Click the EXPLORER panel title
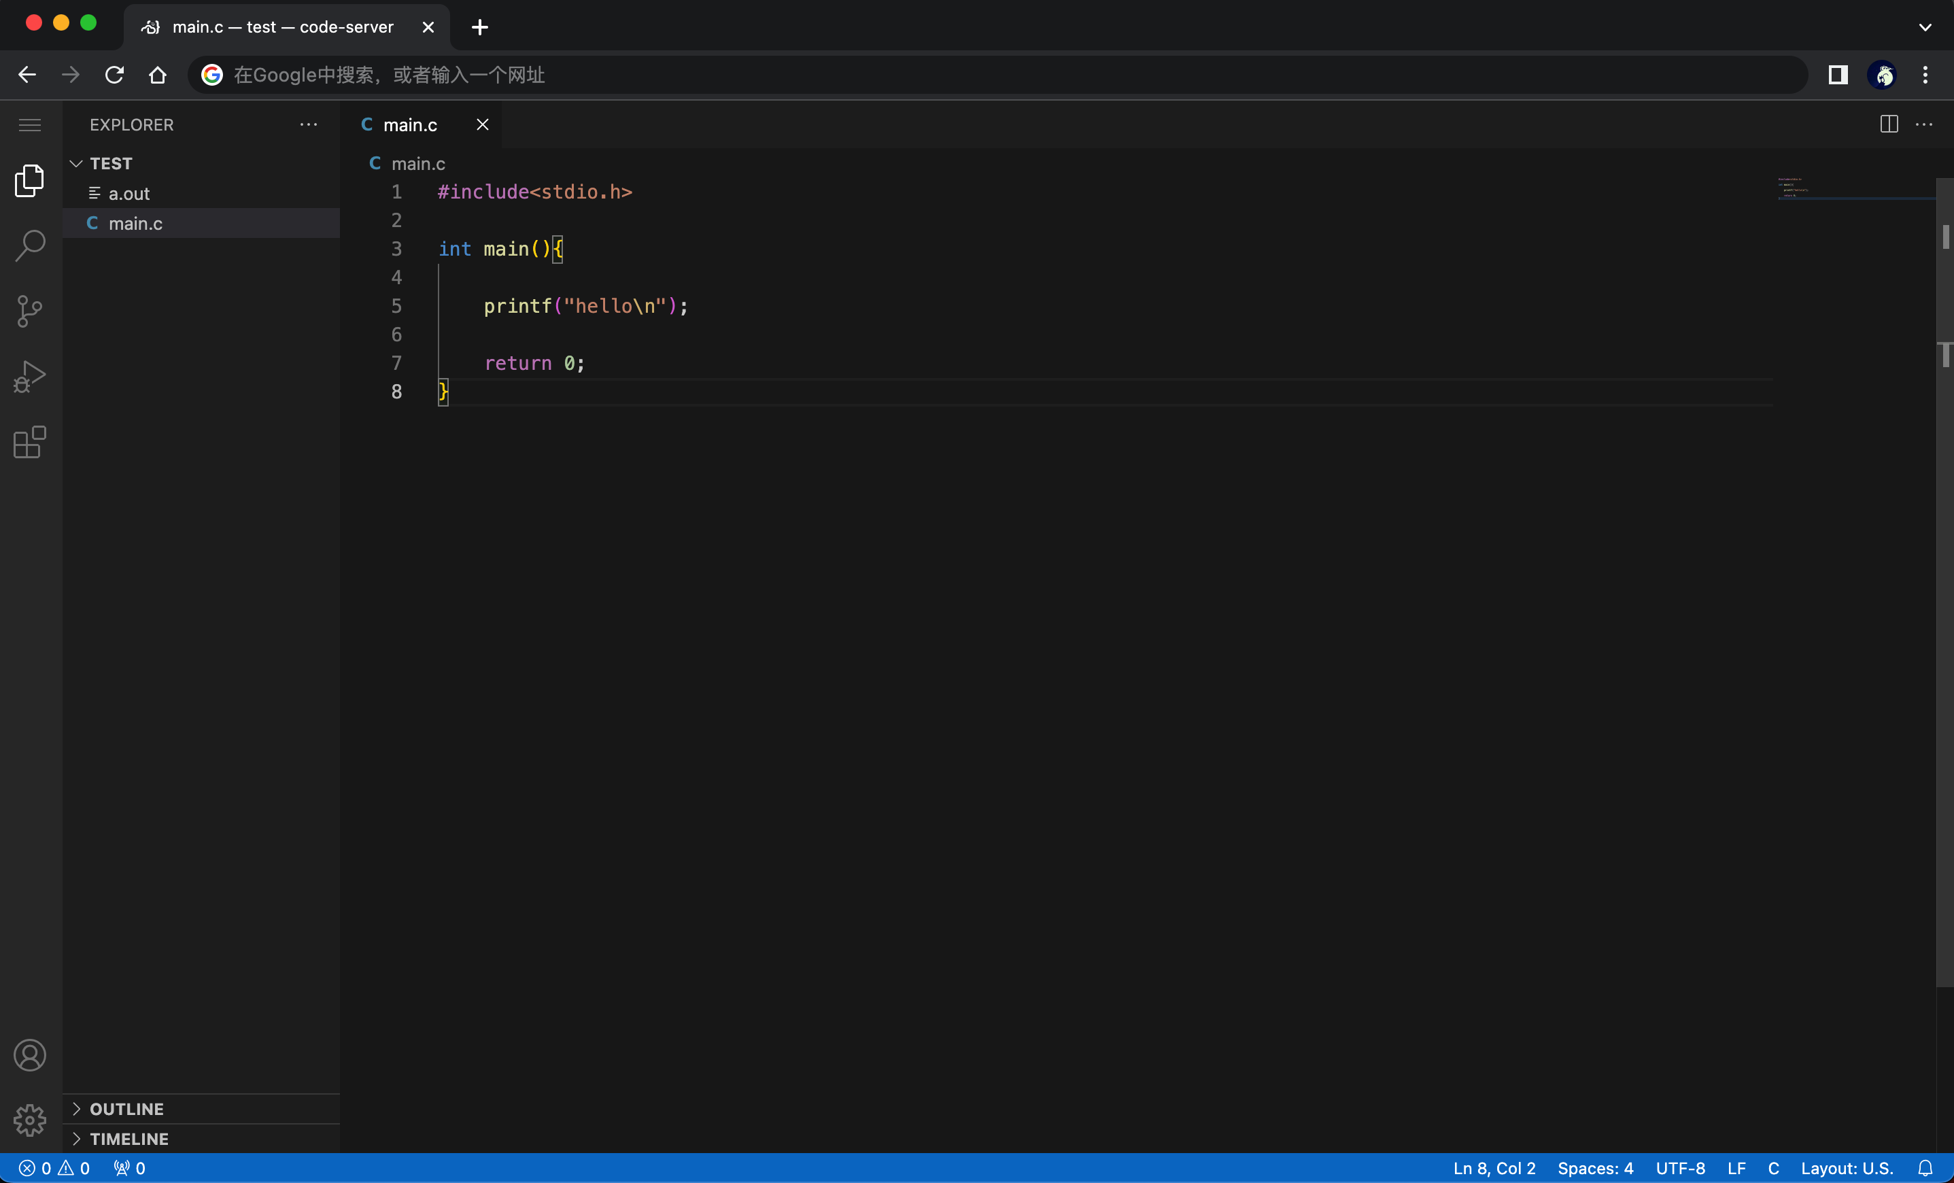This screenshot has height=1183, width=1954. pos(132,124)
